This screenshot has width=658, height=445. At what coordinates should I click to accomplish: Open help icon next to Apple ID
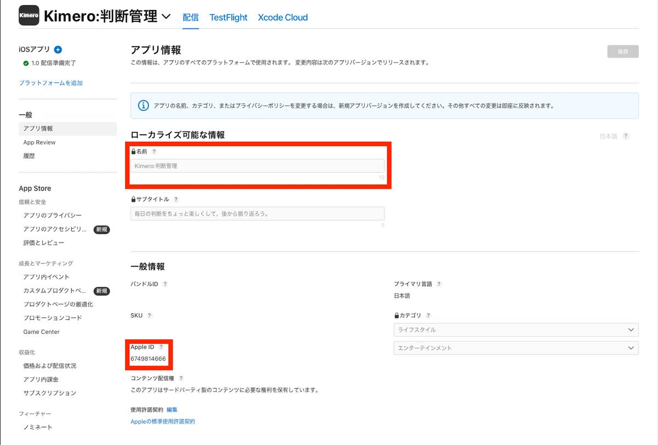161,347
